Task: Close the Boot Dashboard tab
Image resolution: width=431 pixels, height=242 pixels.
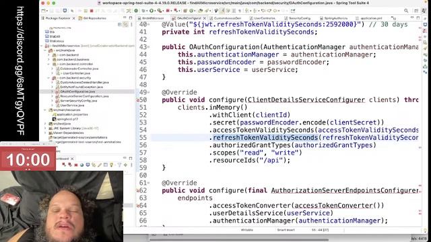Action: 72,159
